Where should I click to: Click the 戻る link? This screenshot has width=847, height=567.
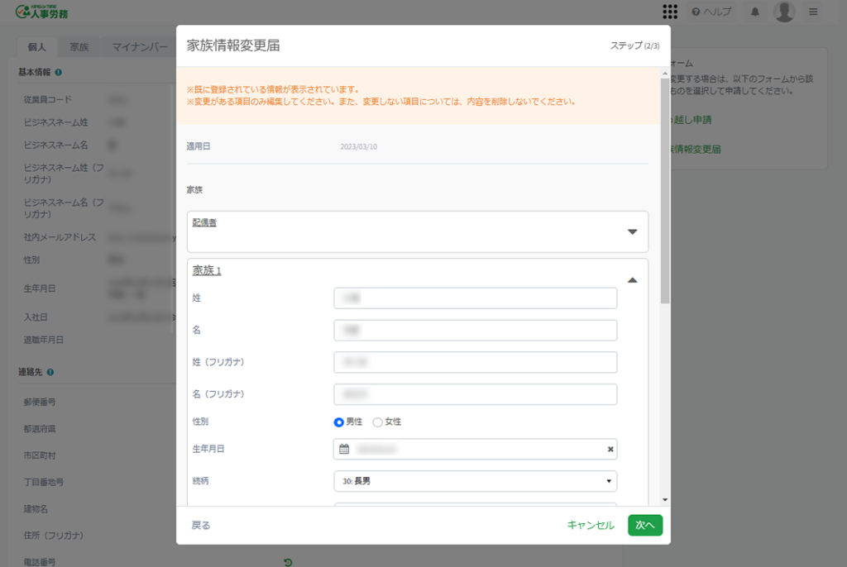(x=201, y=525)
